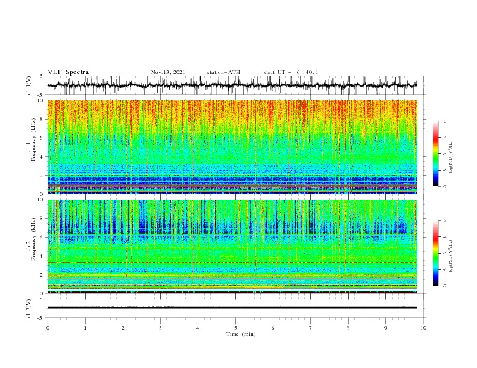
Task: Click the ch.2 color bar 'log(PSD)(V²/Hz)' label
Action: (451, 256)
